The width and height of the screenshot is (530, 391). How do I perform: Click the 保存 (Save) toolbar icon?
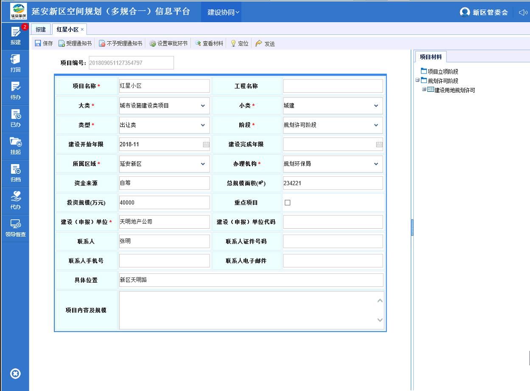(x=44, y=43)
